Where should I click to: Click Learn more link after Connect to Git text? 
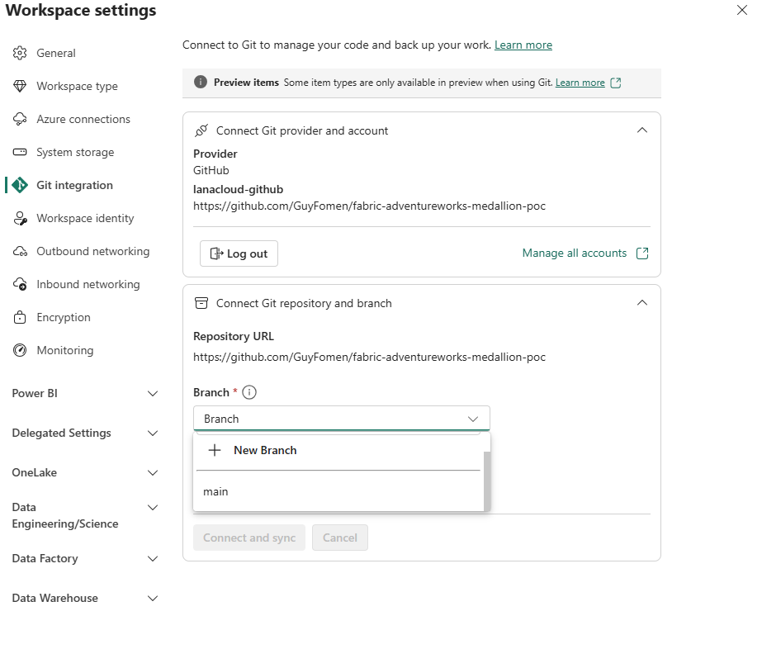[x=523, y=45]
